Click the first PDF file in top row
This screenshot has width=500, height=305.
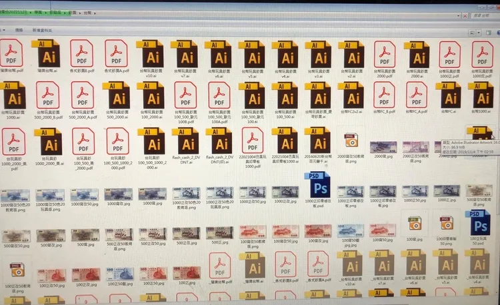13,52
